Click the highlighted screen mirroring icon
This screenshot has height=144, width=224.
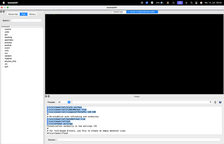180,3
